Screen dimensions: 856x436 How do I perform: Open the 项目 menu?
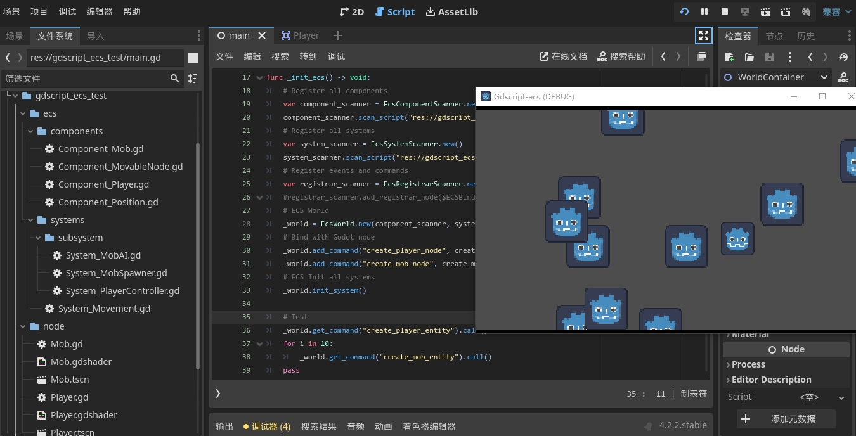[x=39, y=11]
